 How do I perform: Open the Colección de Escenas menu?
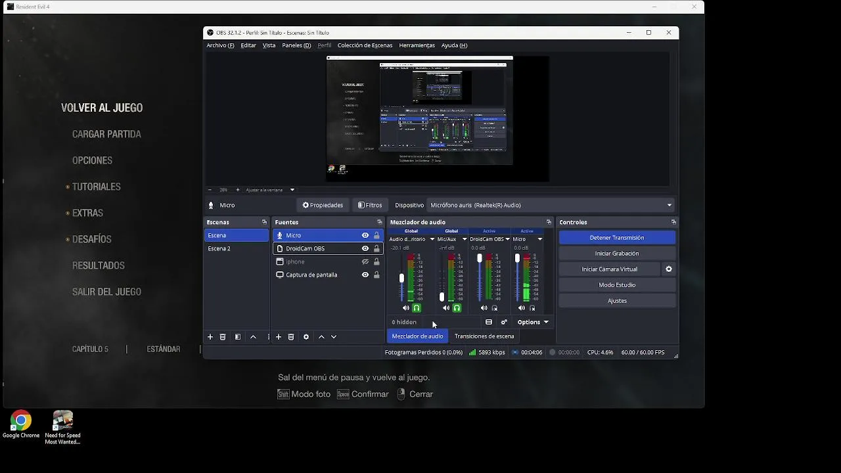[365, 45]
